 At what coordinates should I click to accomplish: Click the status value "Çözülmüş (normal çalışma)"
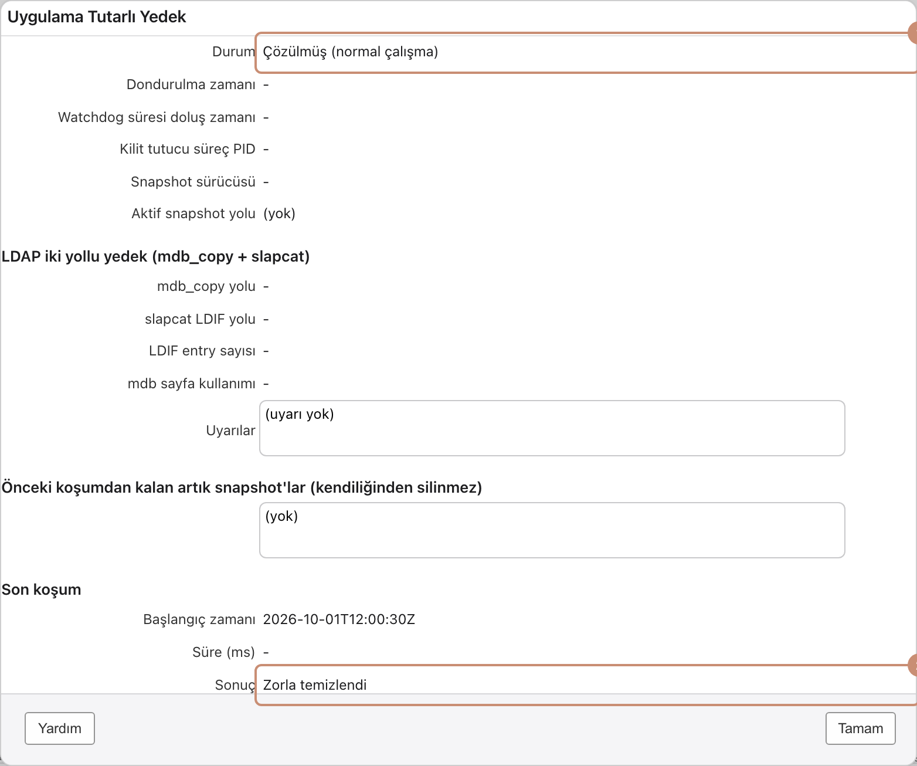coord(351,52)
